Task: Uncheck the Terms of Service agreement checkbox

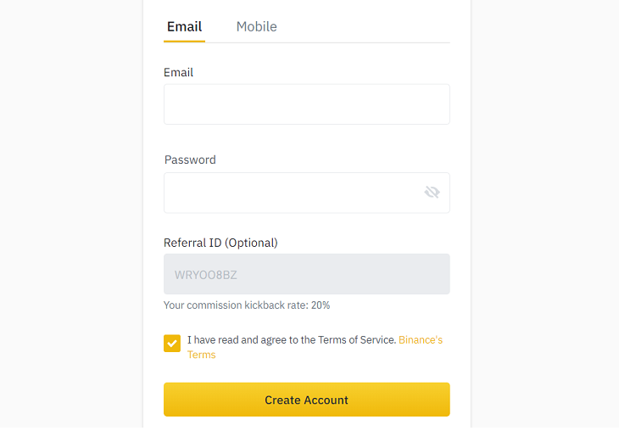Action: [x=172, y=343]
